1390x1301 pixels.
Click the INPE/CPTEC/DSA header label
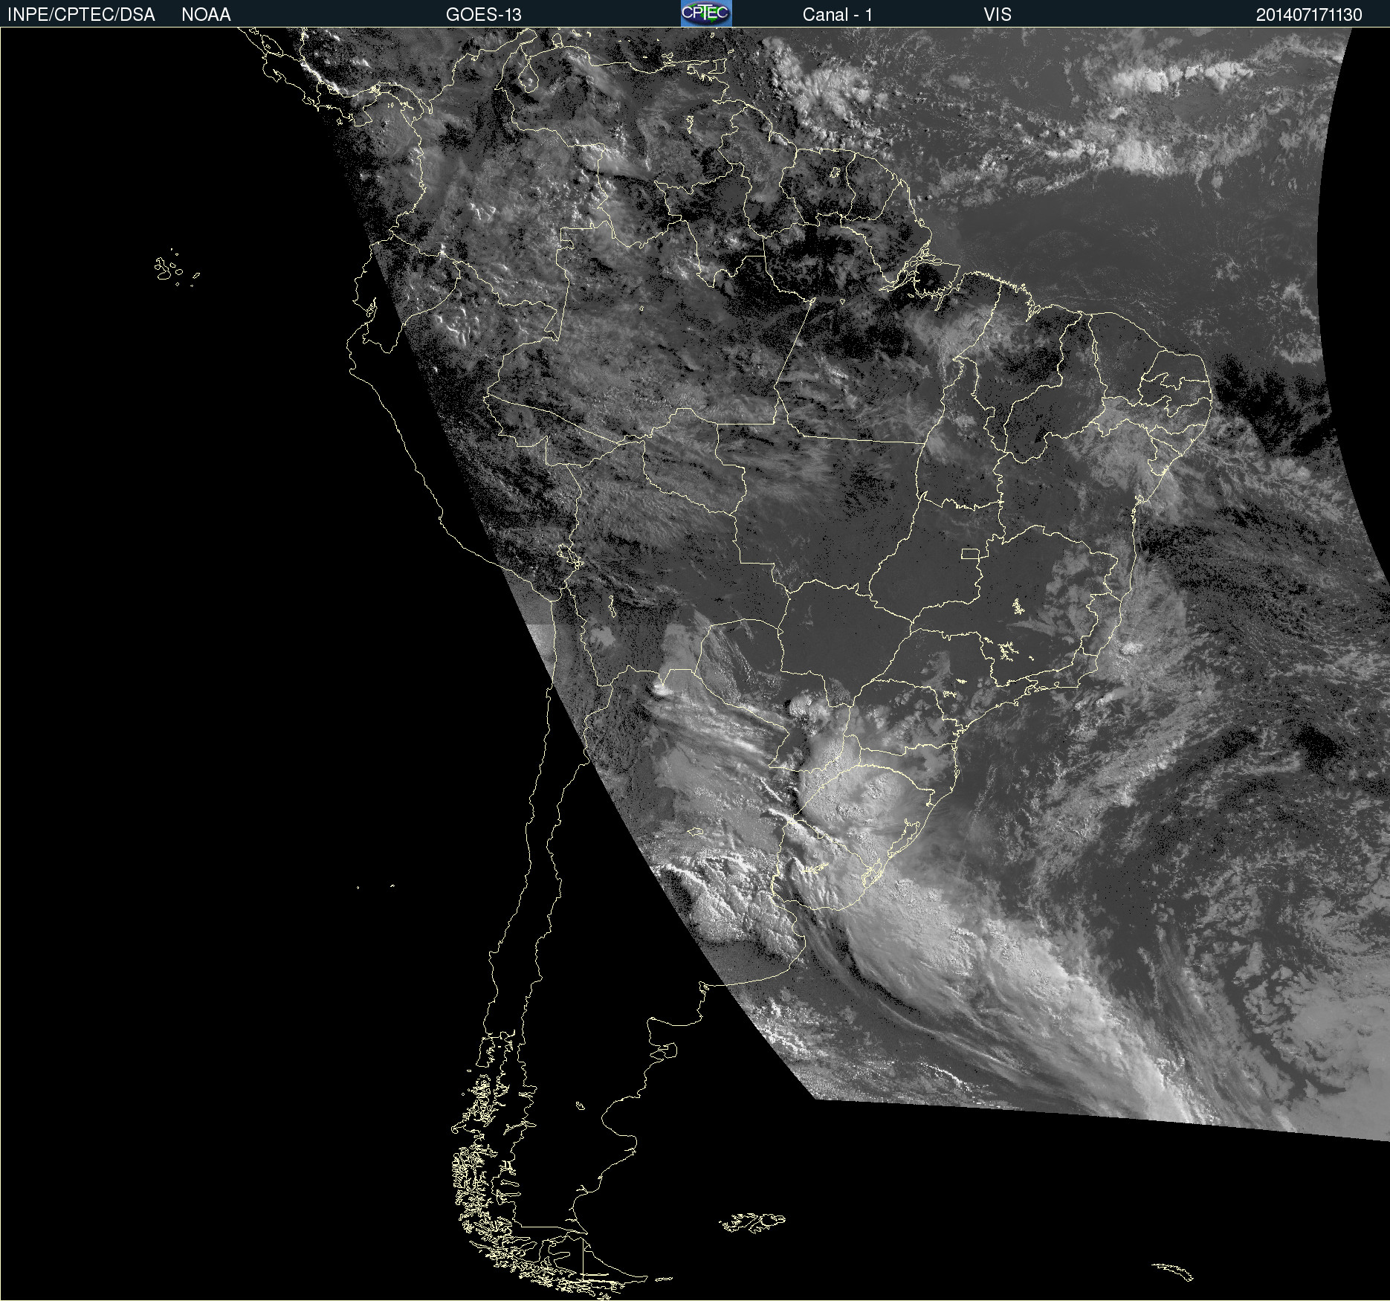pyautogui.click(x=81, y=14)
